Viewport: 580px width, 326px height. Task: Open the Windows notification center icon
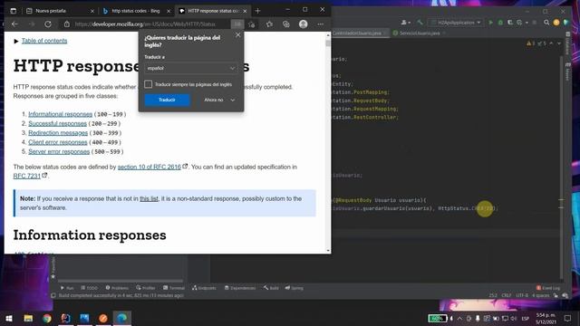click(x=567, y=318)
